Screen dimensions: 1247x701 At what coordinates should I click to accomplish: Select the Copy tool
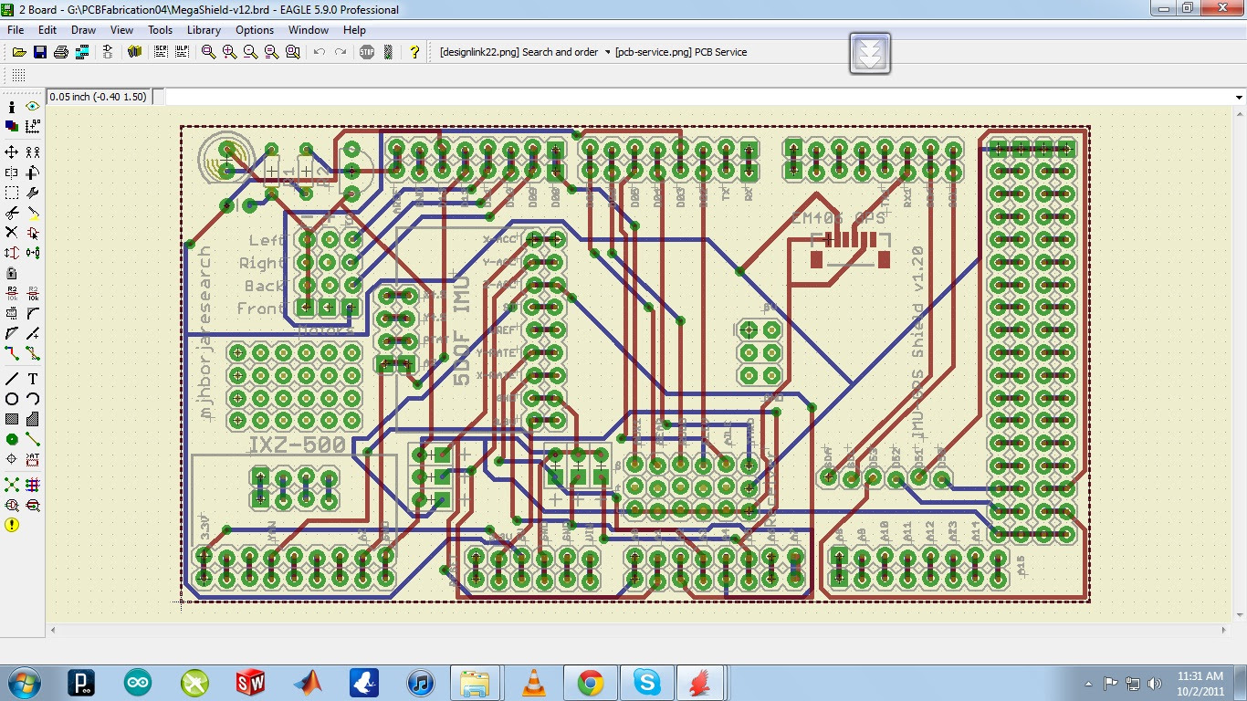pos(33,152)
